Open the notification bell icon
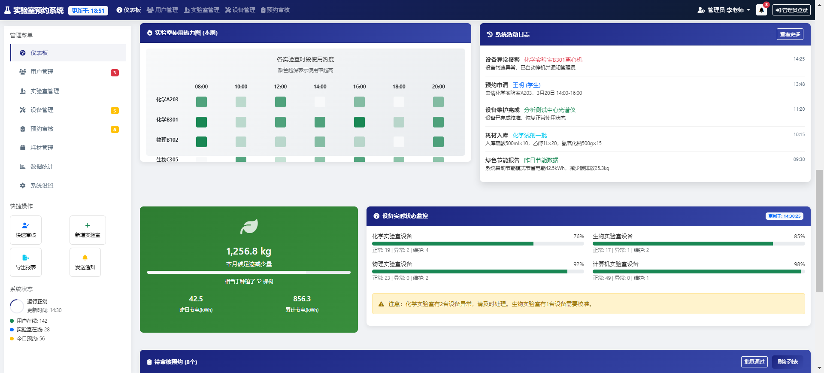 point(761,10)
